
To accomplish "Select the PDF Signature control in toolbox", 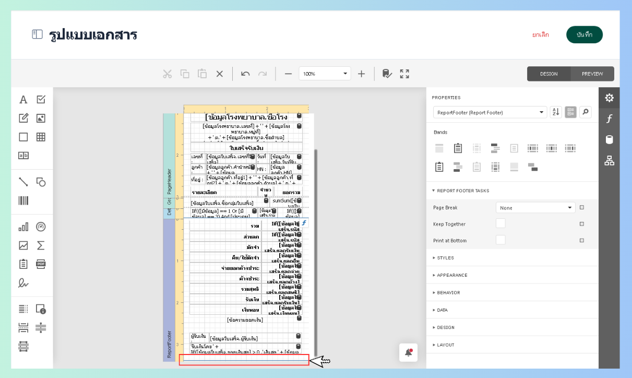I will coord(23,282).
